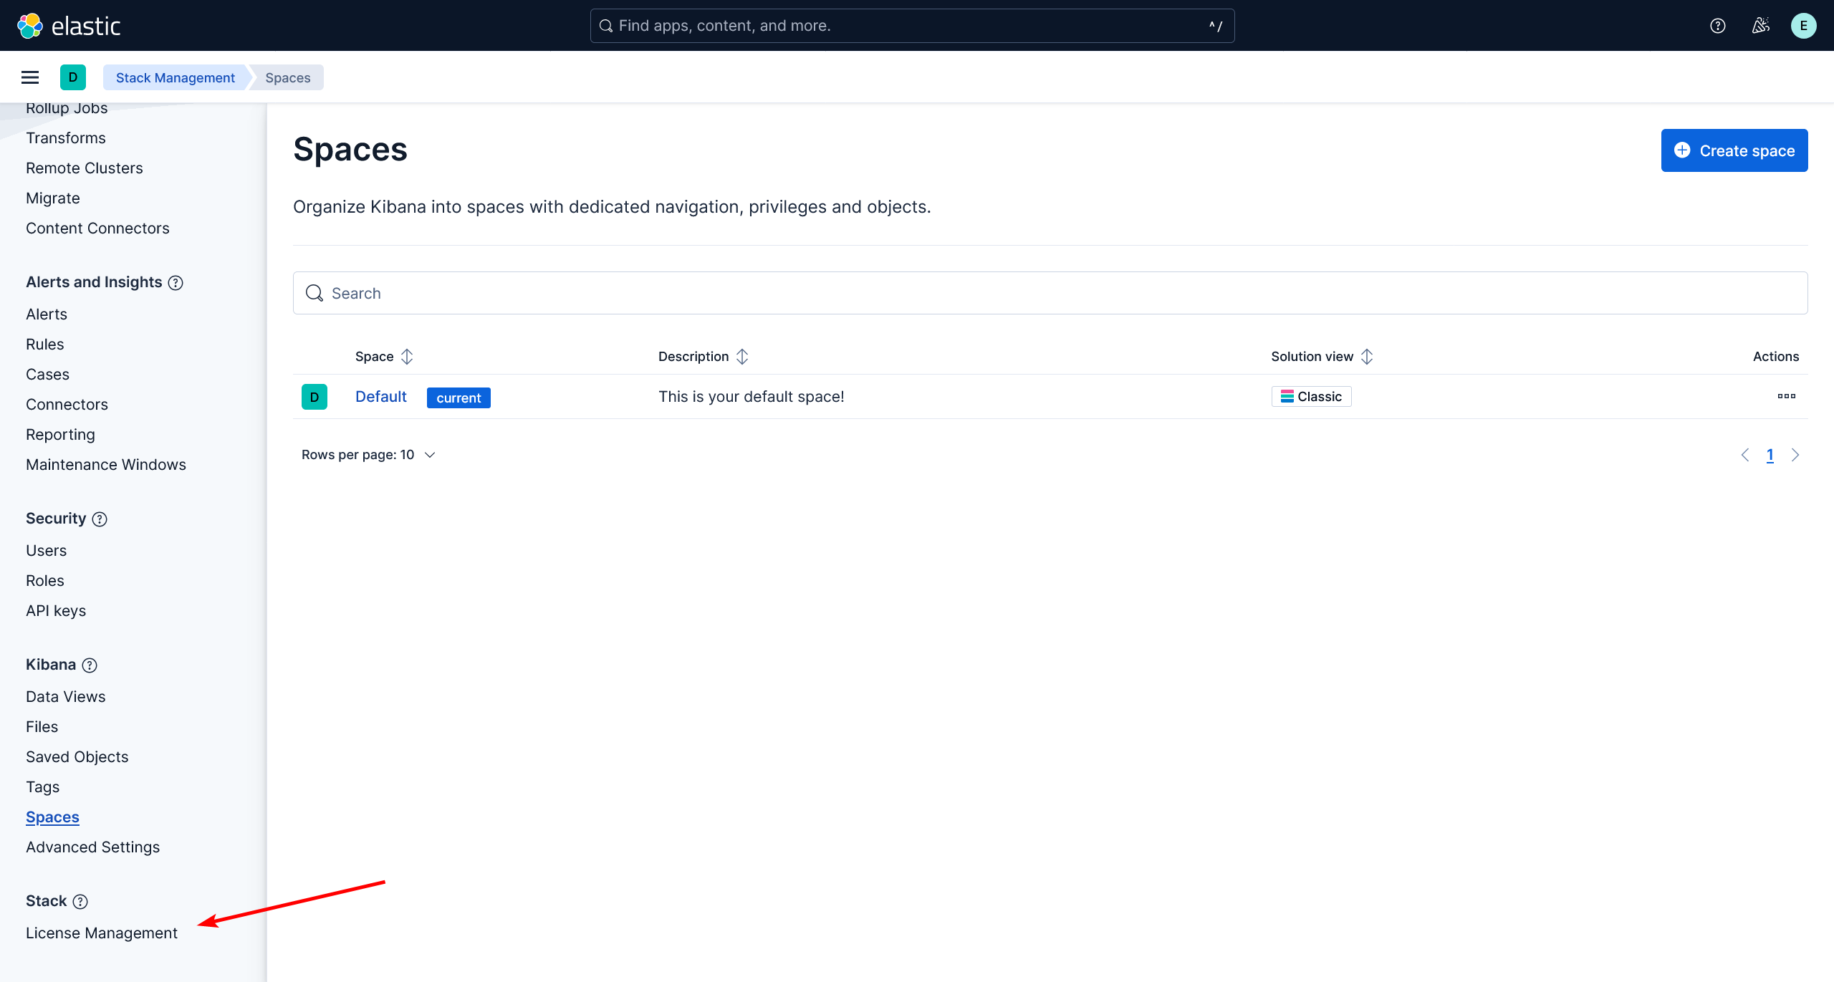Open the Default space link
Screen dimensions: 1834x982
[x=380, y=397]
